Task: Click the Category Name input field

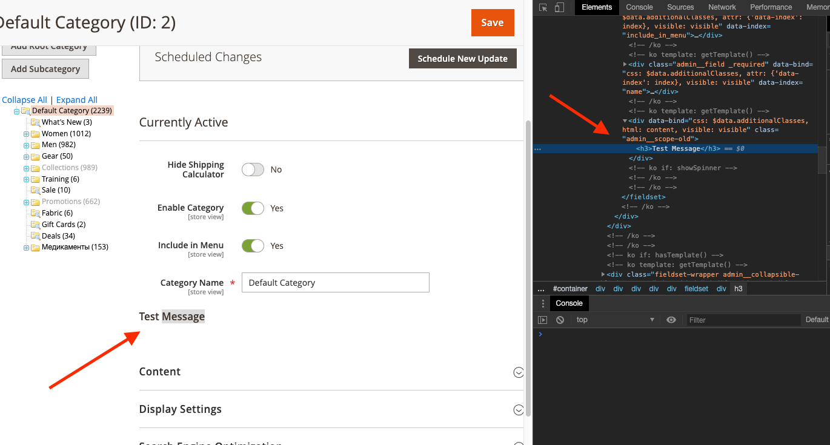Action: pyautogui.click(x=336, y=283)
